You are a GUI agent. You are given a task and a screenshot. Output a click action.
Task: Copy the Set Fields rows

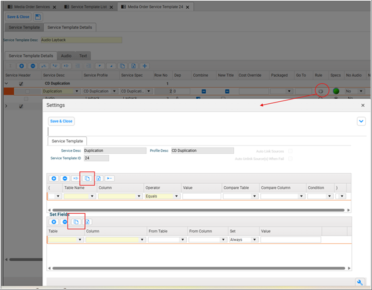tap(76, 222)
